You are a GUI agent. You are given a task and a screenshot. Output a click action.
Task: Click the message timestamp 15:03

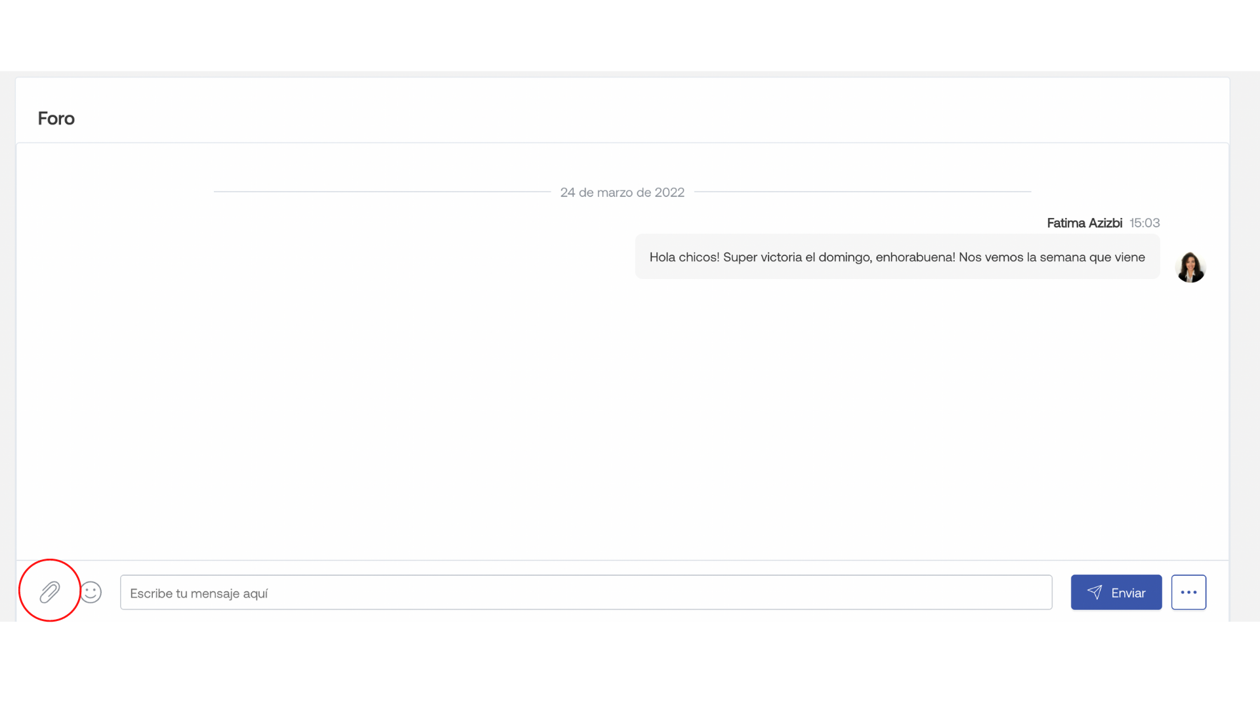point(1144,223)
